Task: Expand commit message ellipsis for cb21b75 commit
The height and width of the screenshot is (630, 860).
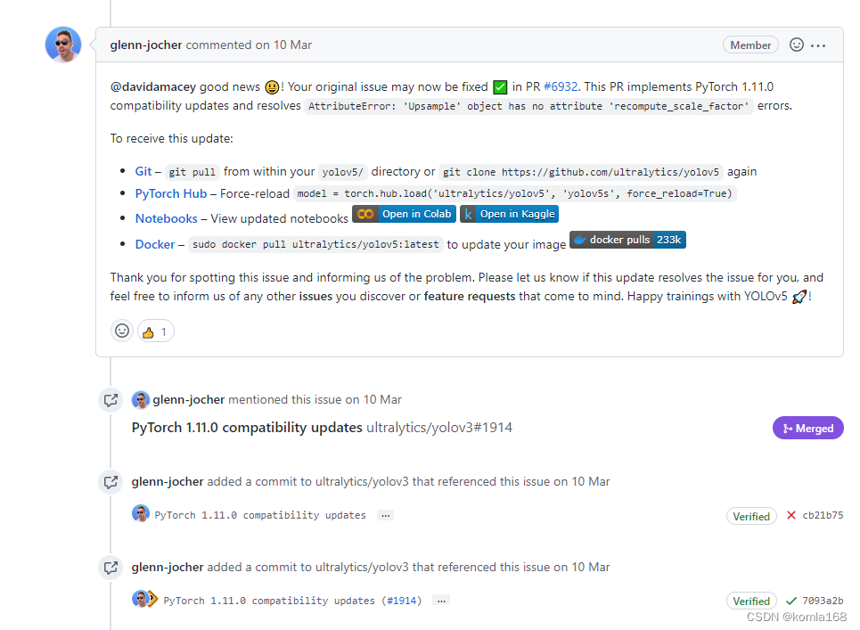Action: tap(385, 515)
